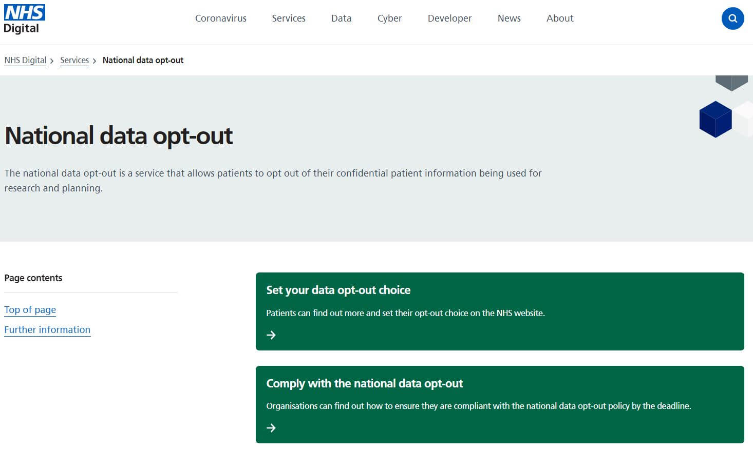The width and height of the screenshot is (753, 450).
Task: Visit the News section
Action: pyautogui.click(x=509, y=18)
